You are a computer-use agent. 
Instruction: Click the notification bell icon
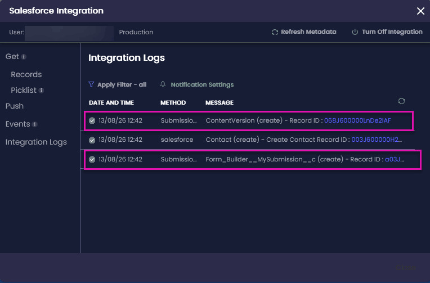[163, 84]
